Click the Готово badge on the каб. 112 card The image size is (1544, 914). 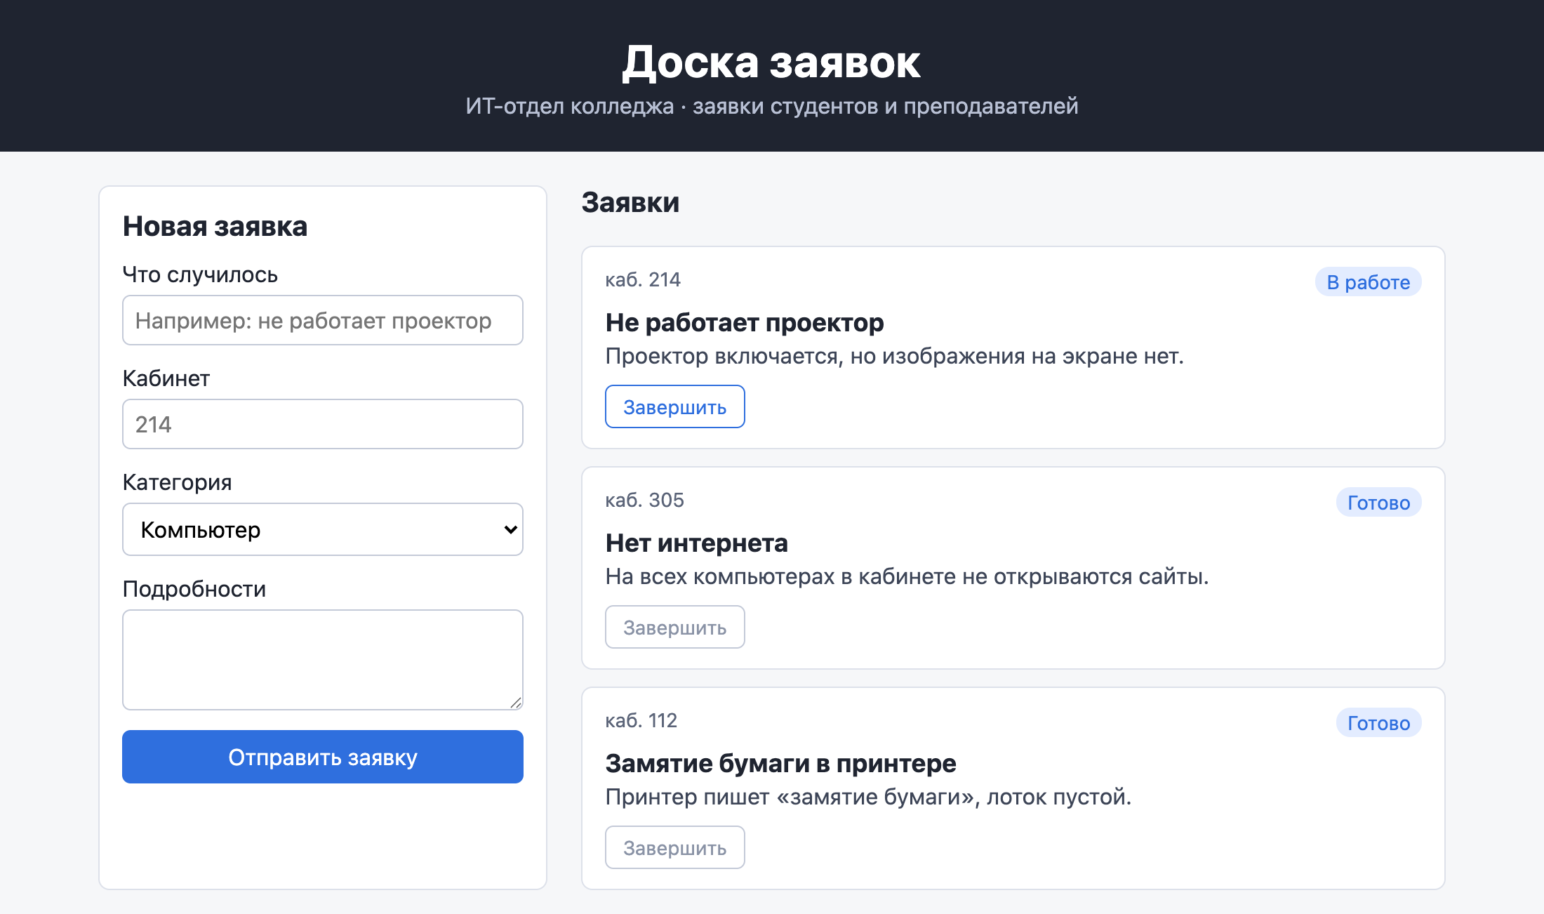pyautogui.click(x=1378, y=722)
